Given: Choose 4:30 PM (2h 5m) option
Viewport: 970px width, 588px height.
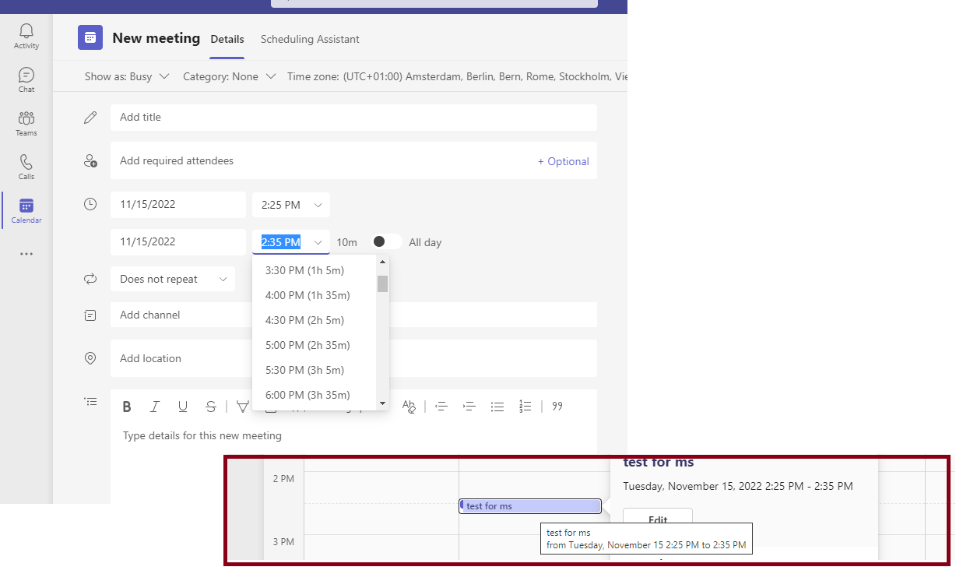Looking at the screenshot, I should (x=315, y=320).
